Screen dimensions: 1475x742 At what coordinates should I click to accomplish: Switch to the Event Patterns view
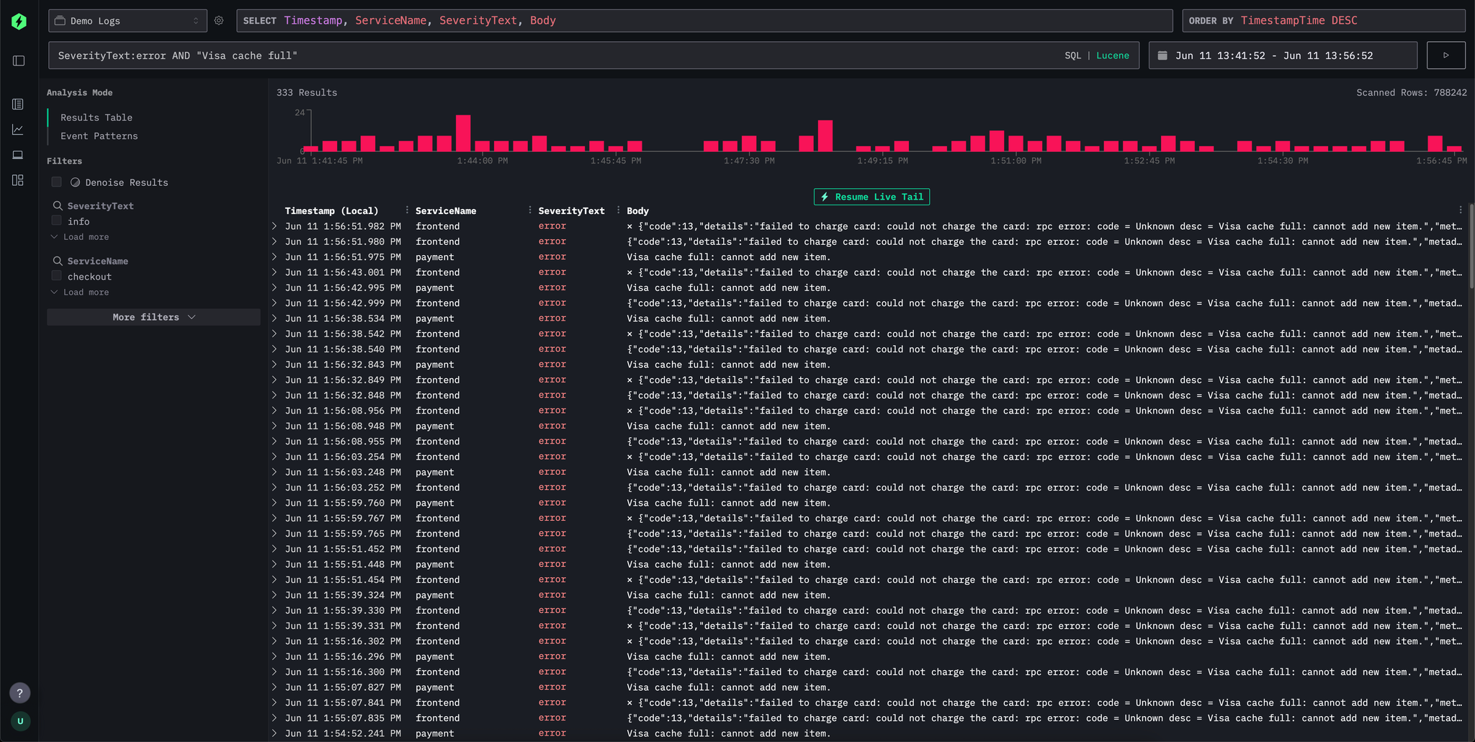pos(99,135)
